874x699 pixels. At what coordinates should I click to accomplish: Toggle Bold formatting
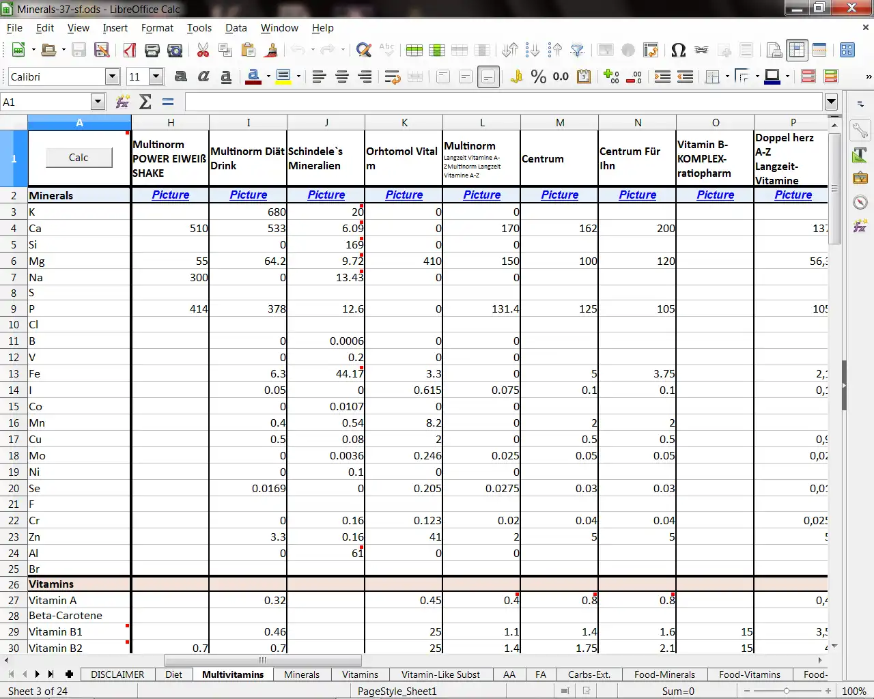pos(180,76)
